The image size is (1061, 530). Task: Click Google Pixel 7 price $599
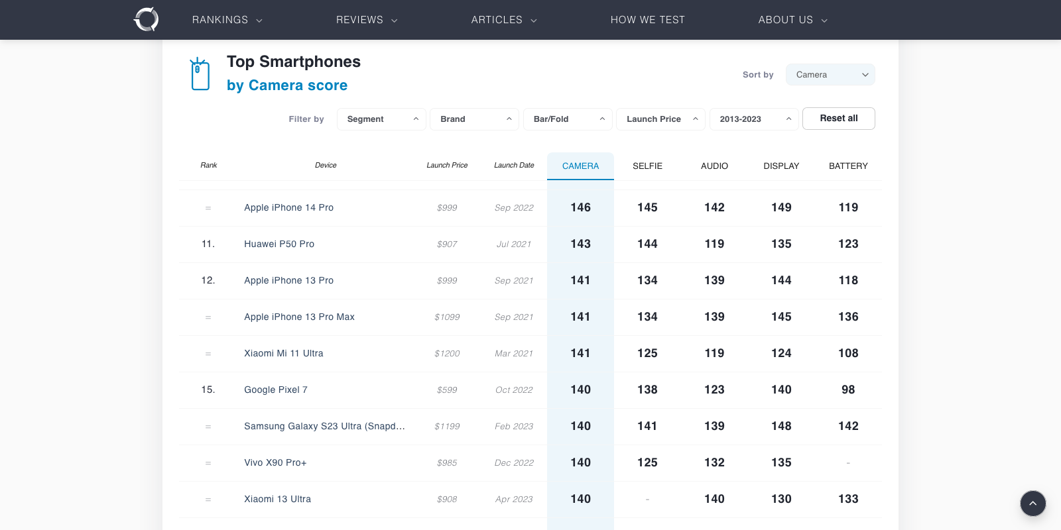(447, 390)
